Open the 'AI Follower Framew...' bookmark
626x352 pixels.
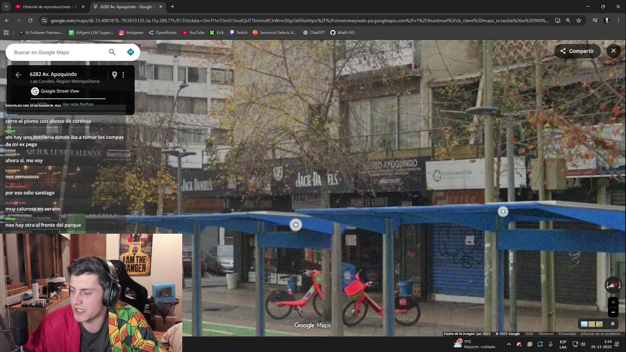click(41, 33)
